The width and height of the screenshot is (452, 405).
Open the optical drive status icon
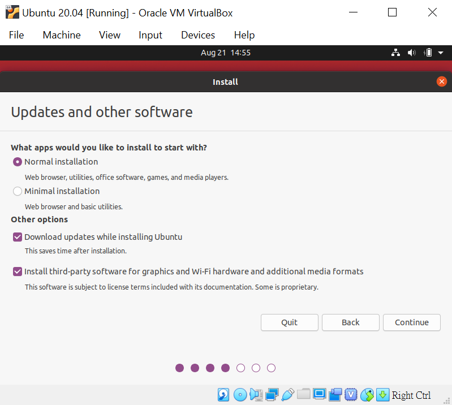pyautogui.click(x=240, y=395)
